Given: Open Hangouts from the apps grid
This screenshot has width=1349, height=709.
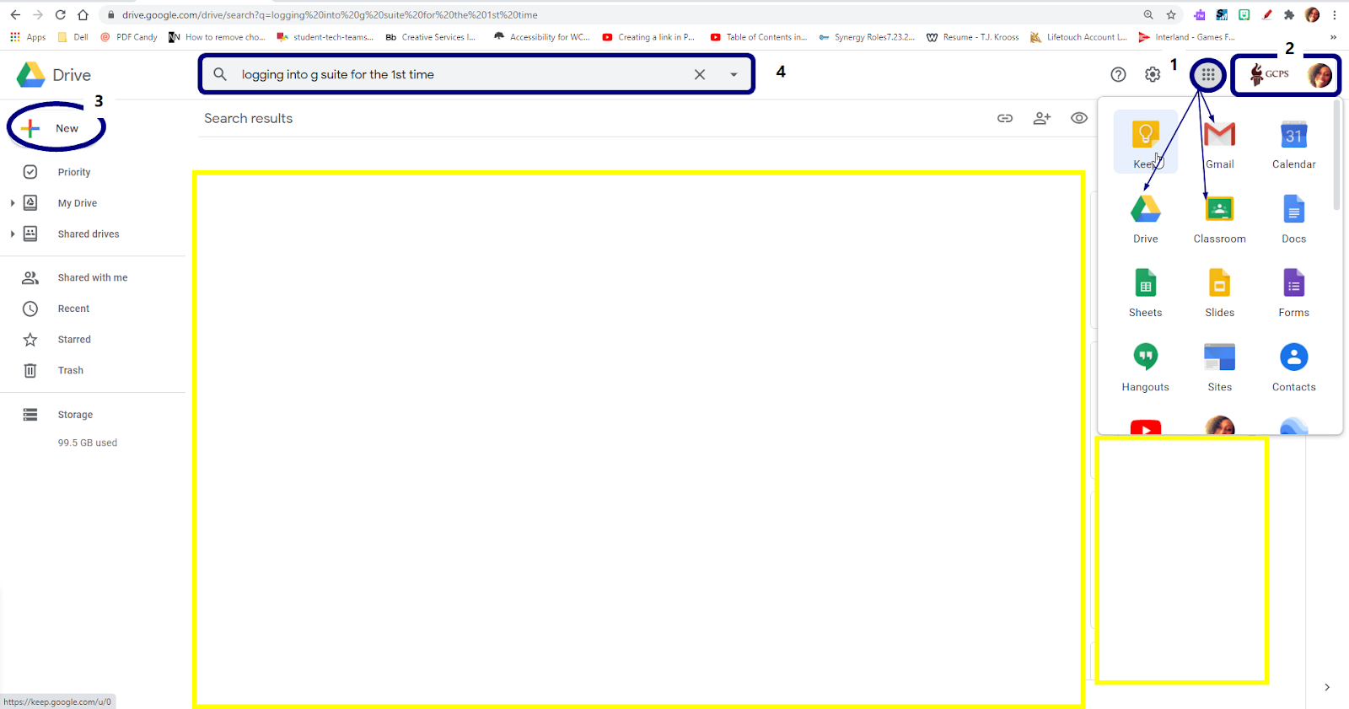Looking at the screenshot, I should [x=1145, y=365].
